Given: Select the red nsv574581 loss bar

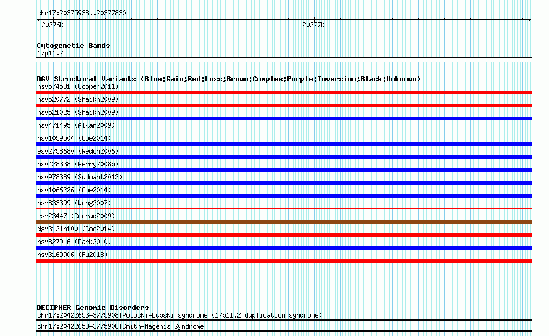Looking at the screenshot, I should coord(284,92).
